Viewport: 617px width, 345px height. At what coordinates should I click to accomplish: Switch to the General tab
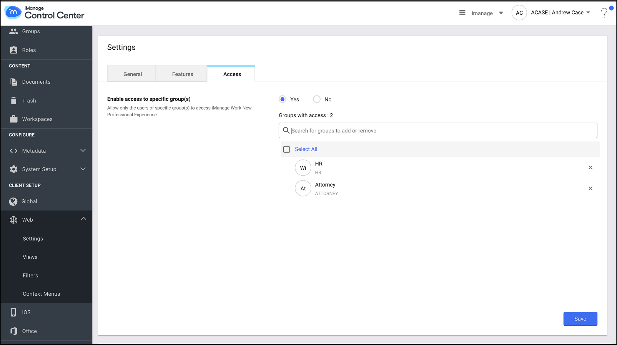pyautogui.click(x=132, y=74)
